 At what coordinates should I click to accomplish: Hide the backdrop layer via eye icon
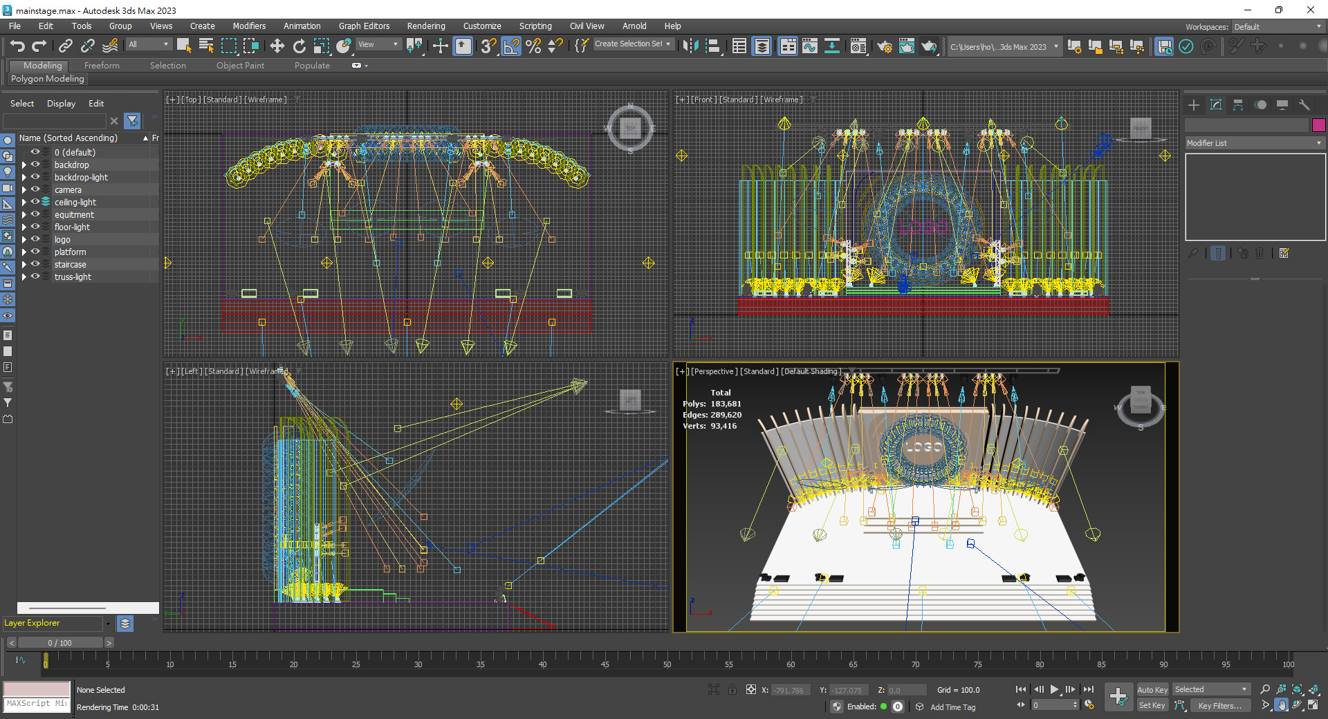click(35, 165)
